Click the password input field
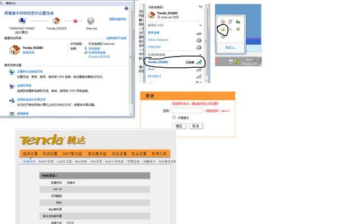The height and width of the screenshot is (224, 355). (187, 110)
